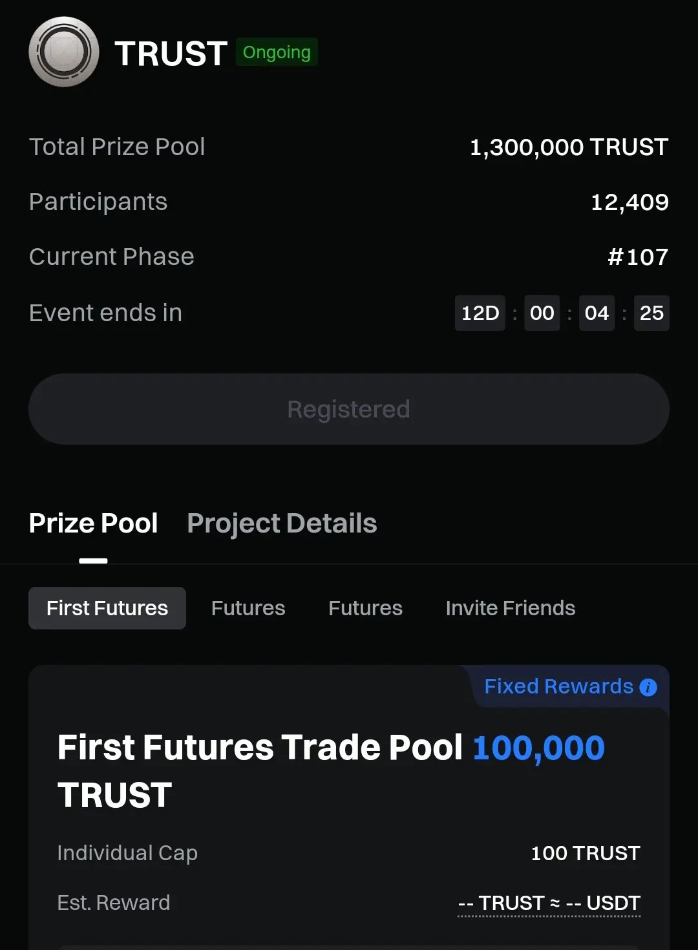Tap the dotted-underlined Est. Reward value
Screen dimensions: 698x950
[549, 903]
